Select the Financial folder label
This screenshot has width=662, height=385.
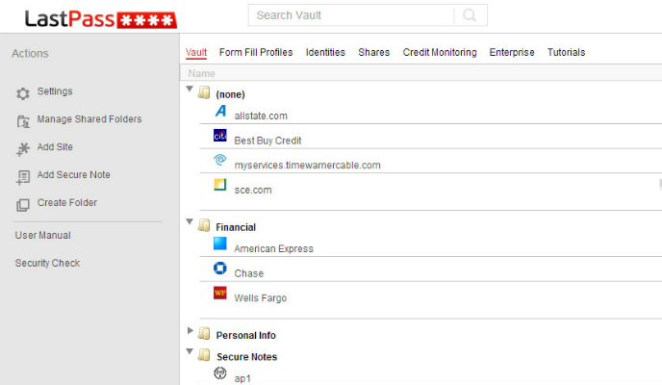(x=236, y=227)
